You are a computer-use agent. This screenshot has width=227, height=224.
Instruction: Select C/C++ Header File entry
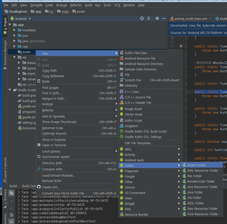pyautogui.click(x=150, y=103)
